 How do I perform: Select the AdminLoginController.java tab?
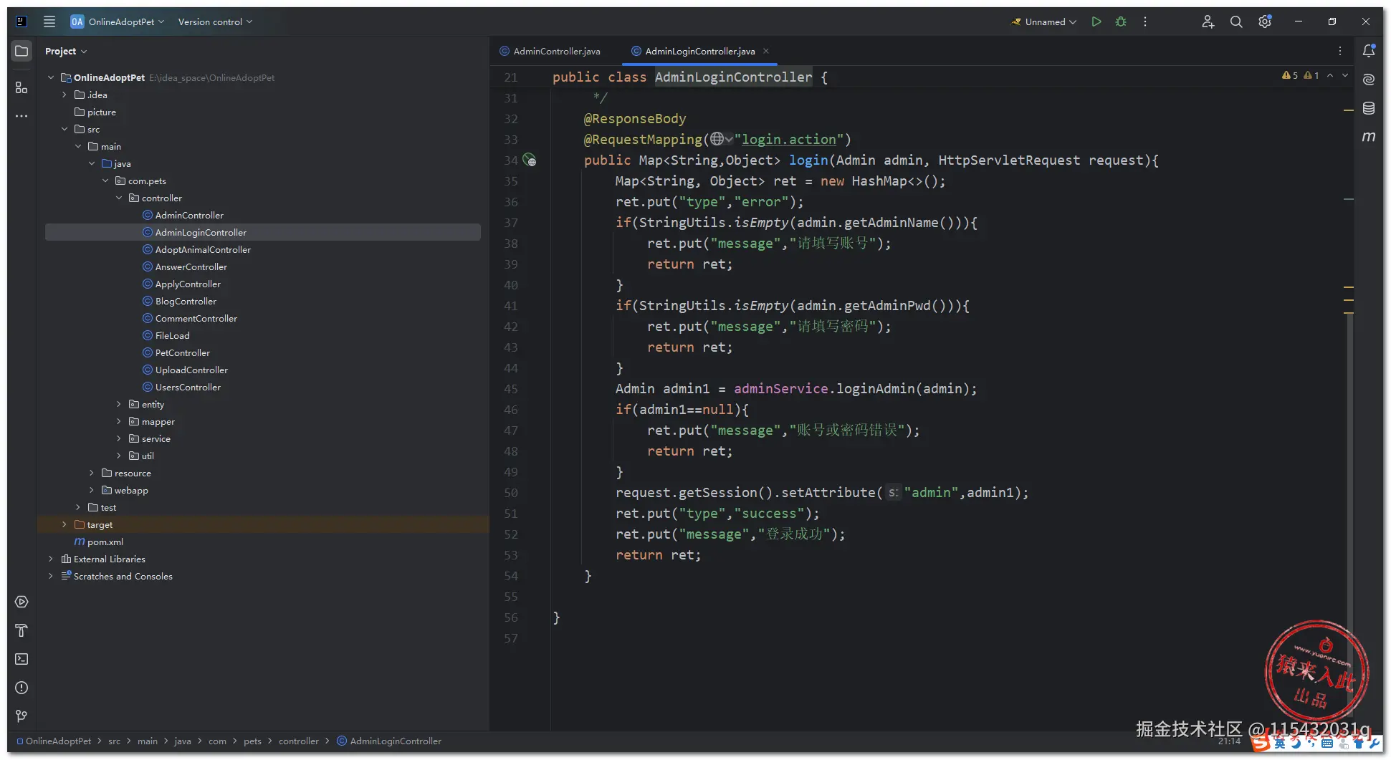(x=699, y=51)
